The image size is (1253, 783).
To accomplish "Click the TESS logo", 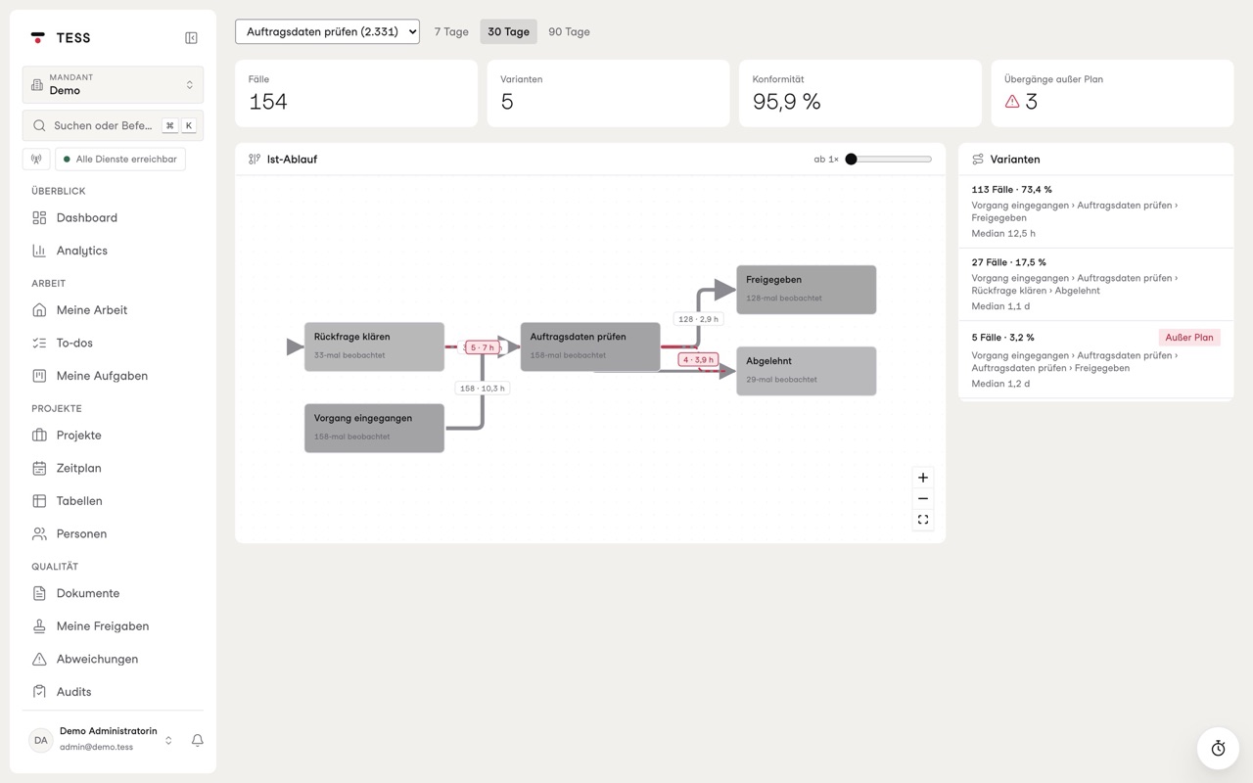I will point(61,38).
